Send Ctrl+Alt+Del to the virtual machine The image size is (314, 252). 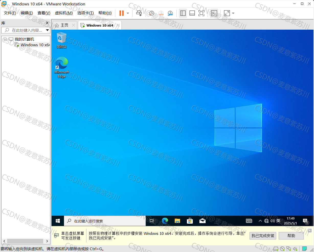pyautogui.click(x=139, y=13)
